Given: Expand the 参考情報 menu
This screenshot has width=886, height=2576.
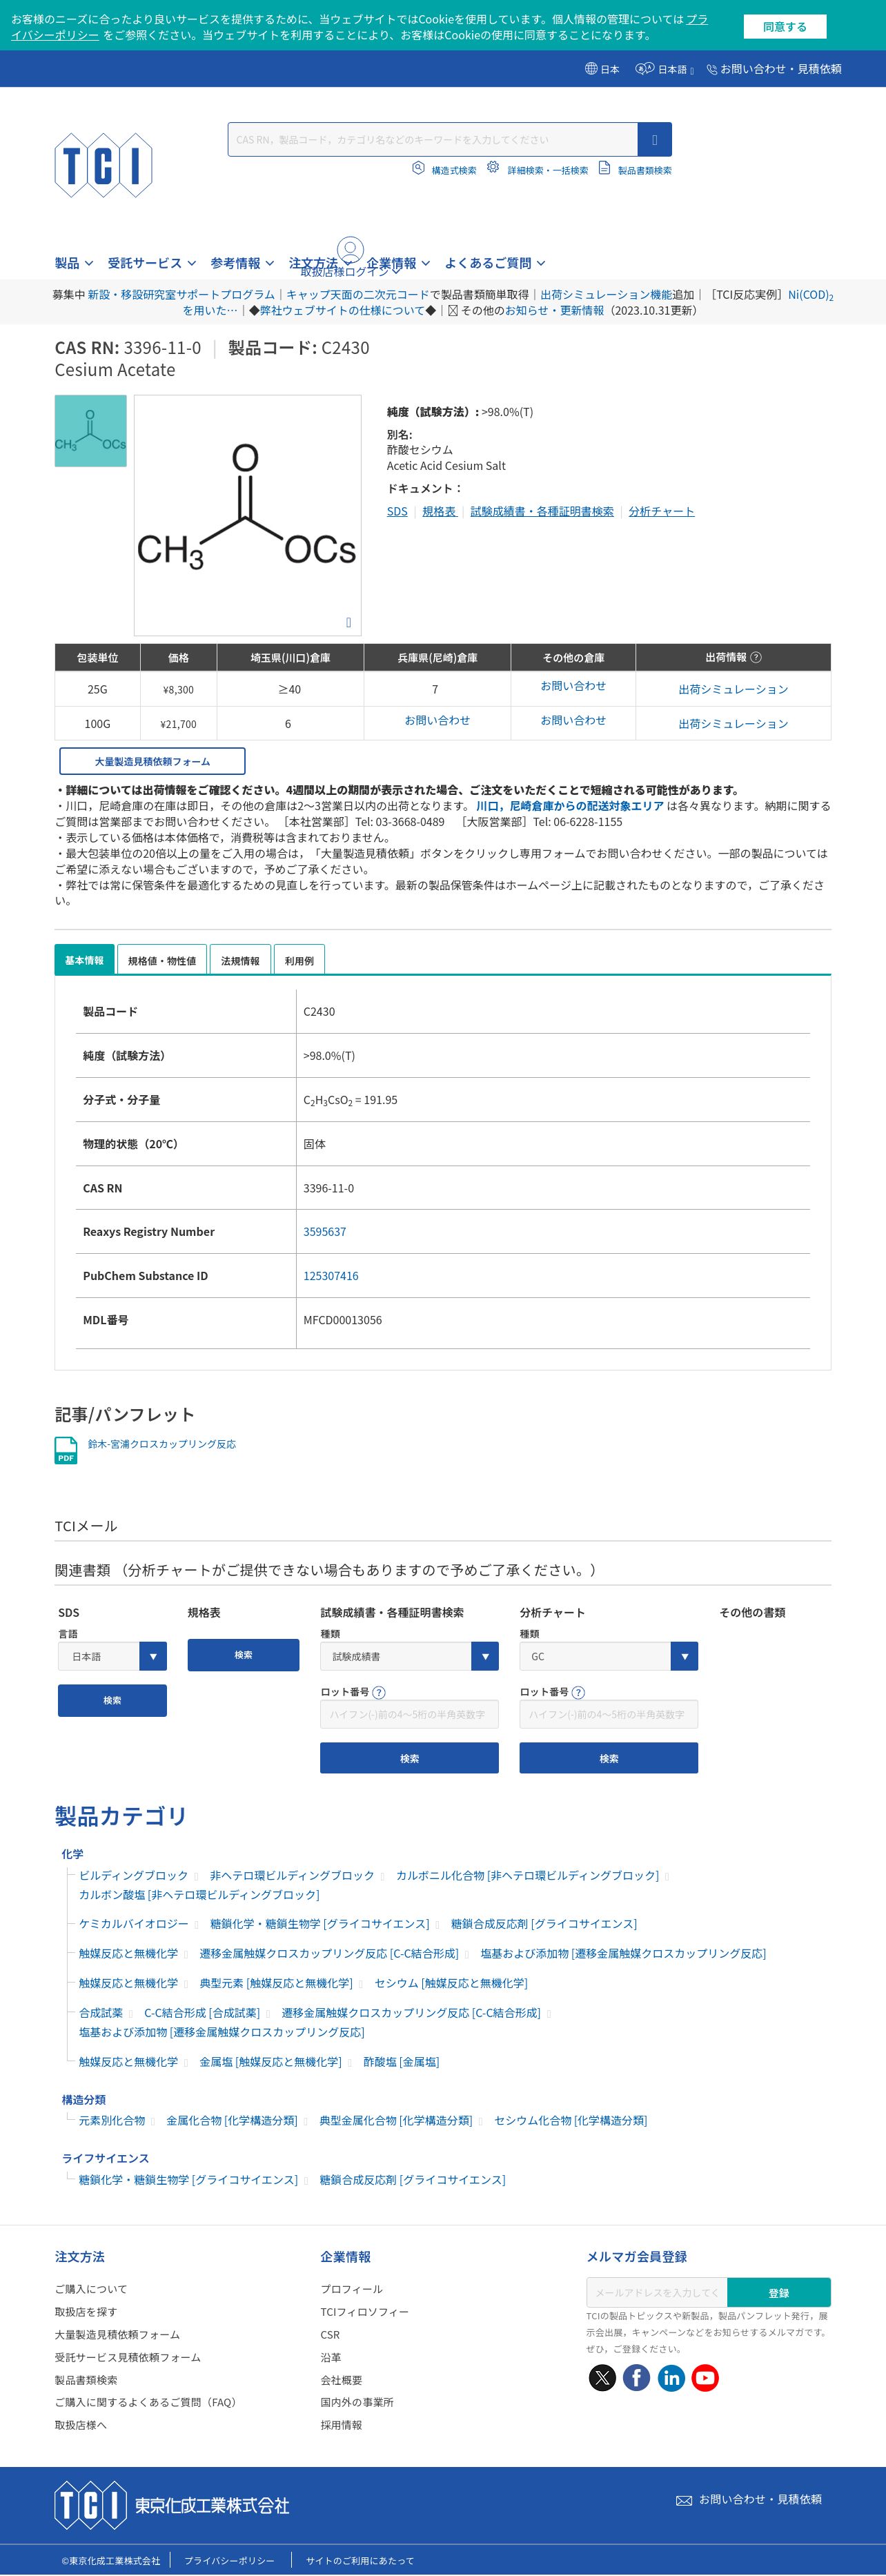Looking at the screenshot, I should [x=242, y=263].
